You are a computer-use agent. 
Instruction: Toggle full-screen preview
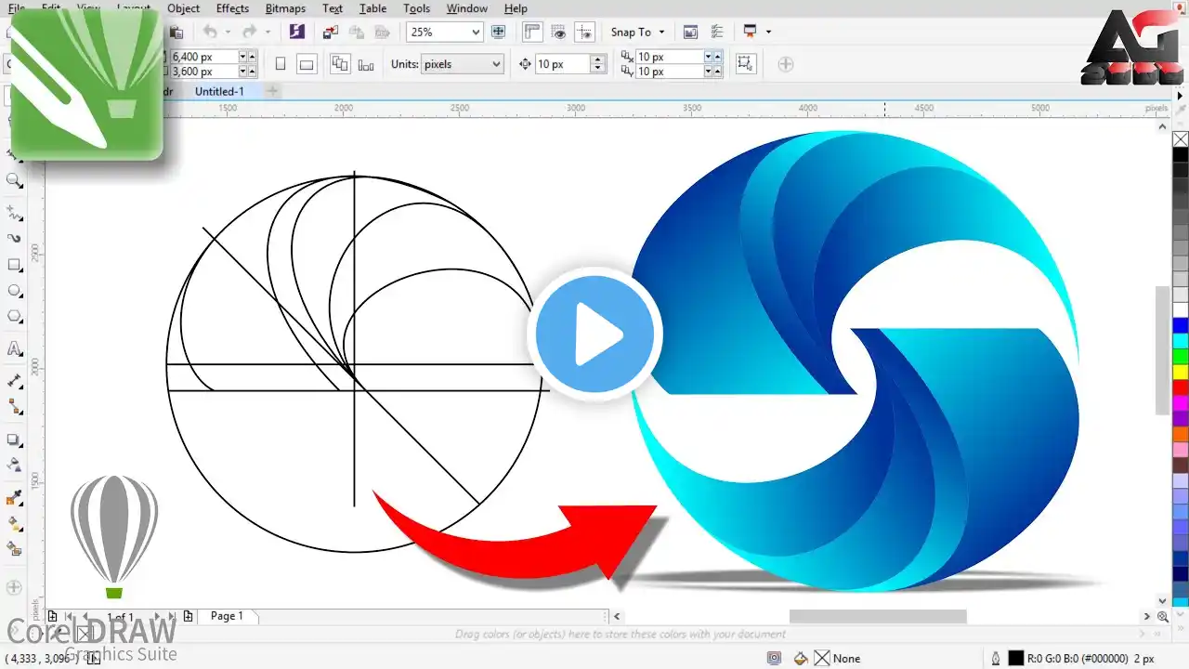(498, 33)
